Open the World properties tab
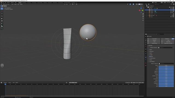 (146, 47)
